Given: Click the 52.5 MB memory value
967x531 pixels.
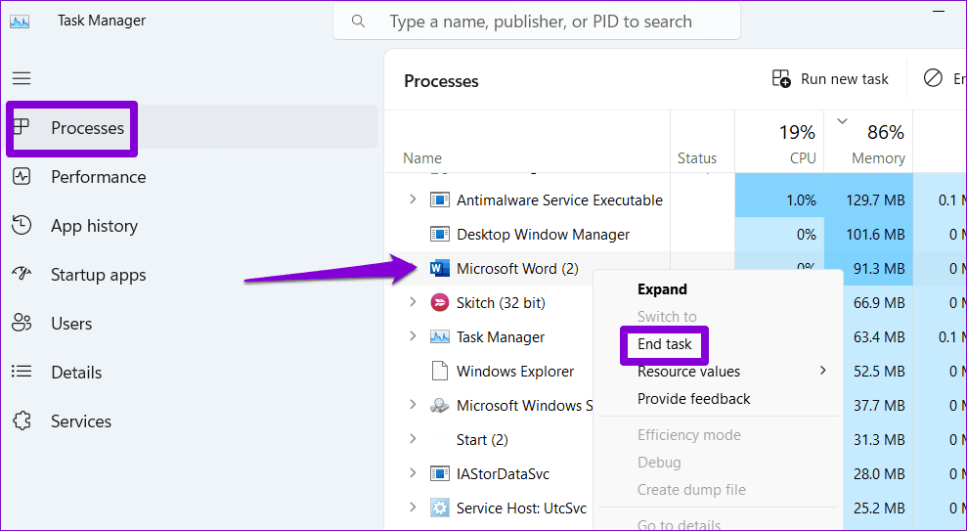Looking at the screenshot, I should [879, 372].
